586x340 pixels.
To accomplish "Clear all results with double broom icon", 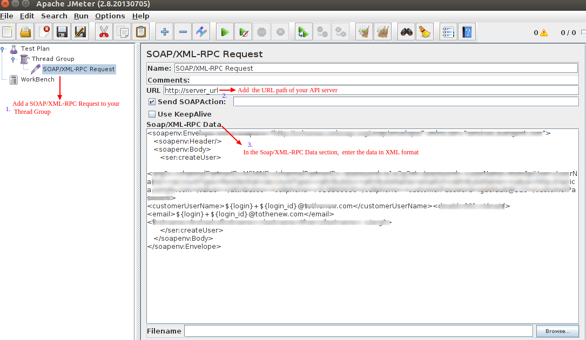I will pyautogui.click(x=383, y=32).
